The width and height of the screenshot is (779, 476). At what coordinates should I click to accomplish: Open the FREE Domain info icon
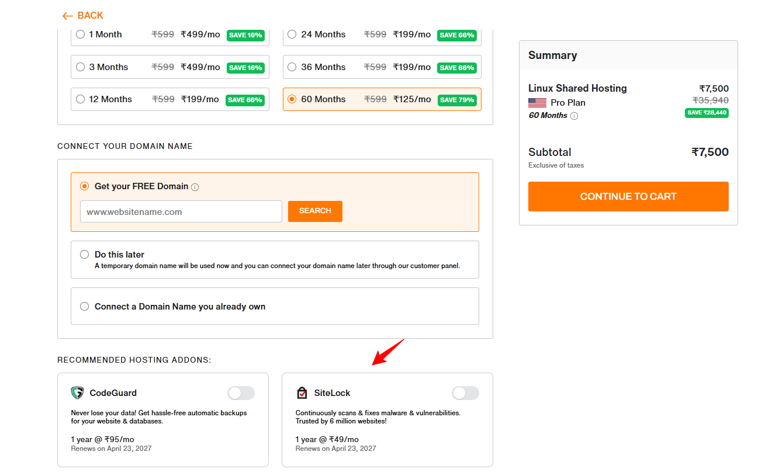[195, 187]
